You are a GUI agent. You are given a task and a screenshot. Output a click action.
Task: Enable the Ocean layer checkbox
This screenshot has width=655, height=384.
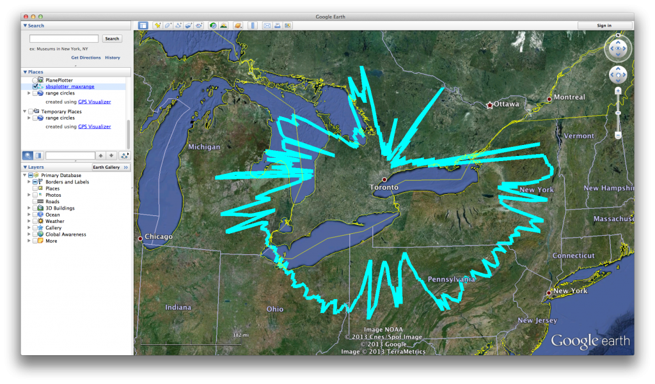[35, 215]
